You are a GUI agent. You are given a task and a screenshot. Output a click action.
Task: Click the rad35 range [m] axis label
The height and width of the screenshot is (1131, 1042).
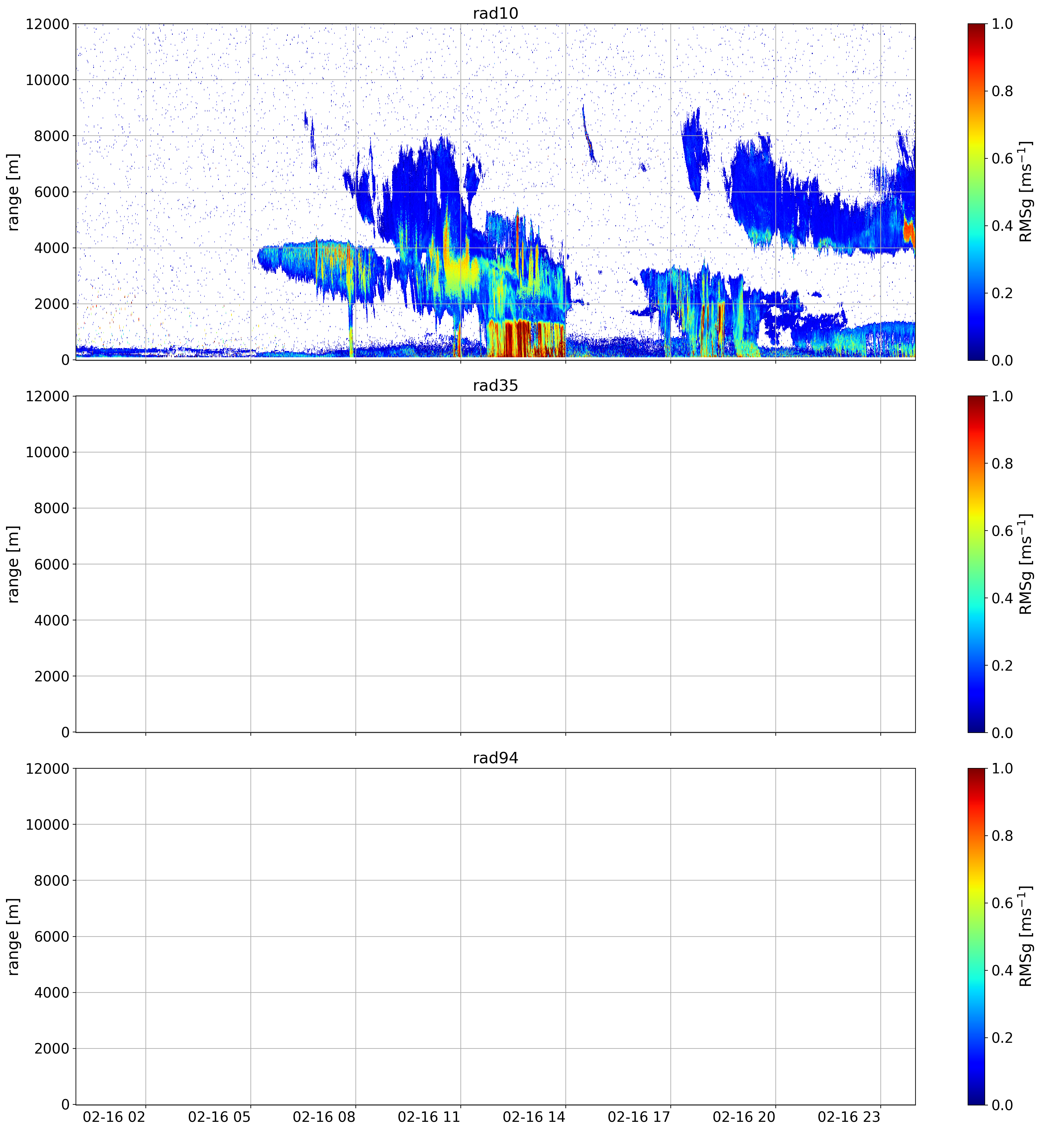point(13,564)
